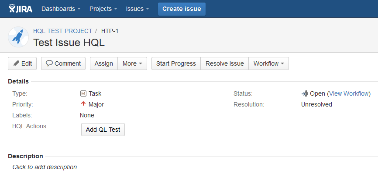Click to add description field

pos(45,167)
